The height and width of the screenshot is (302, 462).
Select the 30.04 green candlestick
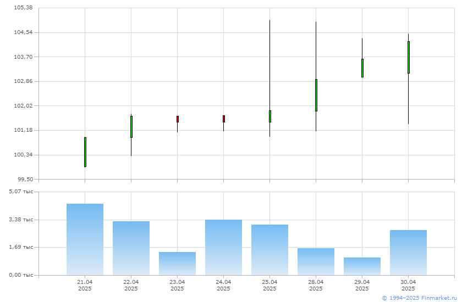408,57
